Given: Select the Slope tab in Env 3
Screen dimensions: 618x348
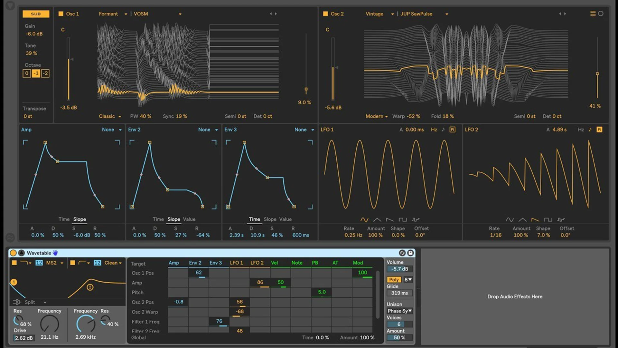Looking at the screenshot, I should pos(270,219).
